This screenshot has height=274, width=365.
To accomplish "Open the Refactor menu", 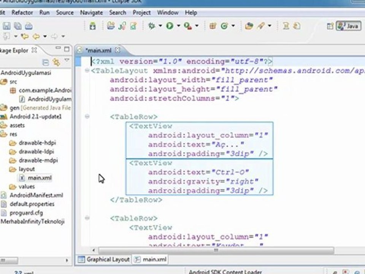I will tap(22, 13).
